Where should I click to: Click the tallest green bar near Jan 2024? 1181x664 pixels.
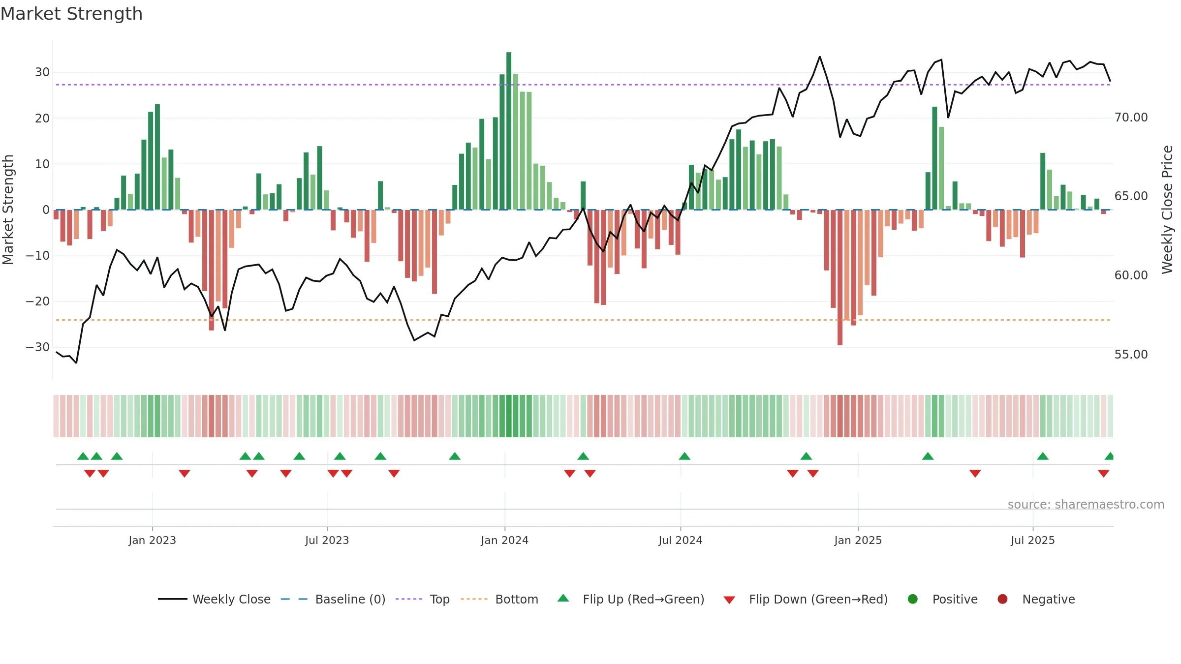(509, 131)
